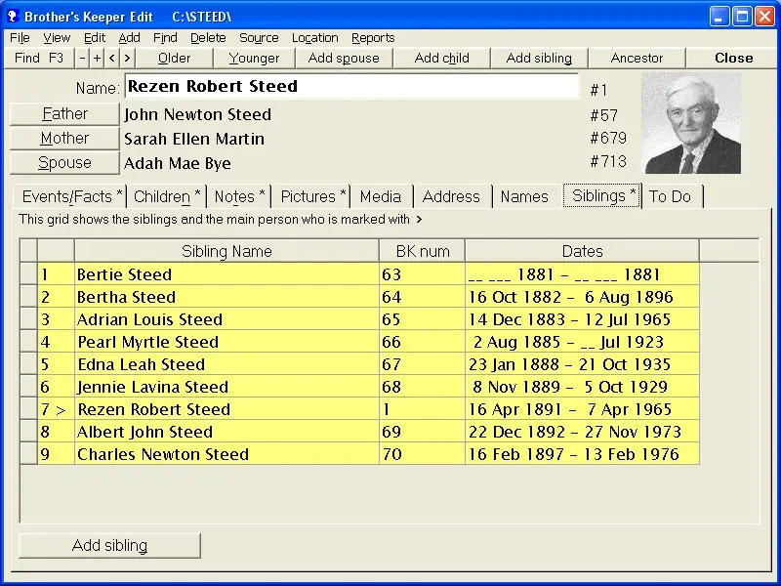Open the Edit menu

[95, 38]
